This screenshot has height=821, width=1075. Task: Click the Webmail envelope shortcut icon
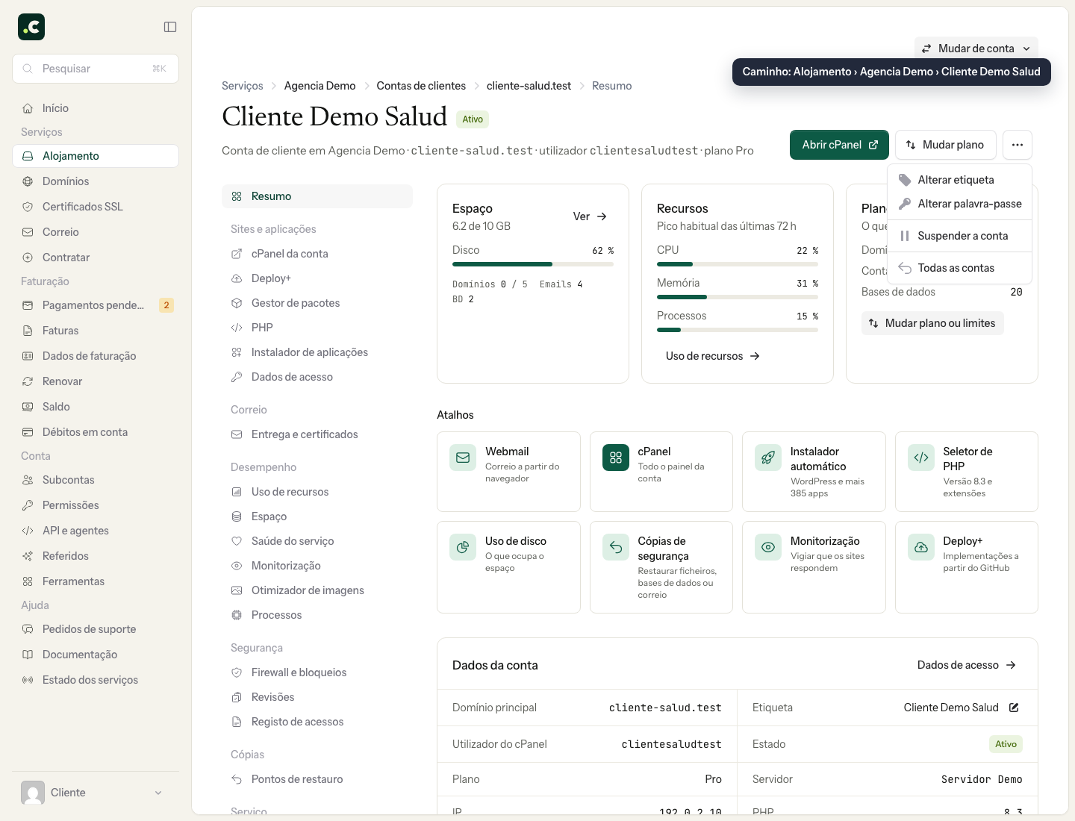click(x=463, y=458)
